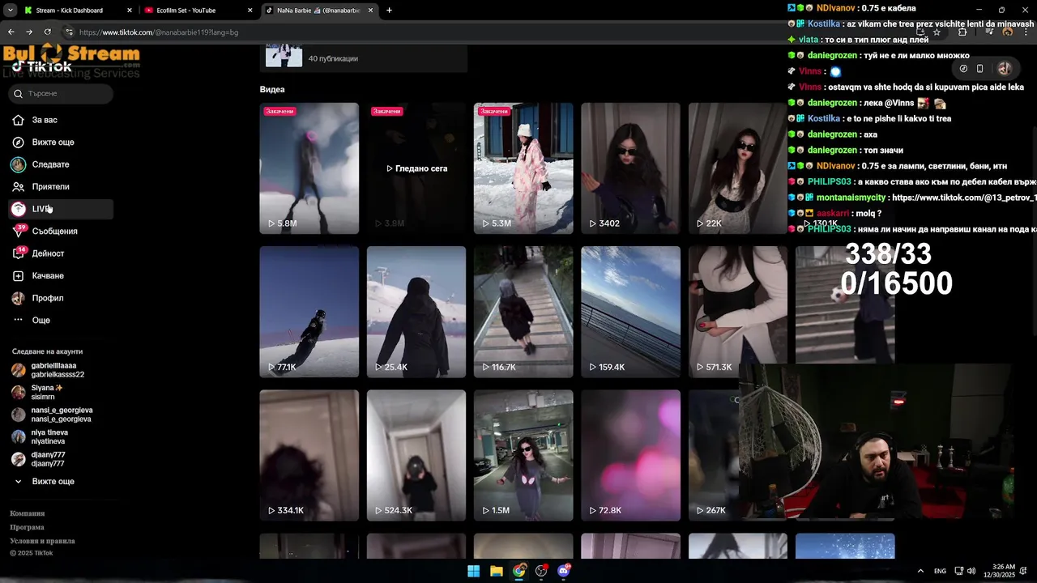Open Приятели in the sidebar
The width and height of the screenshot is (1037, 583).
pyautogui.click(x=61, y=187)
